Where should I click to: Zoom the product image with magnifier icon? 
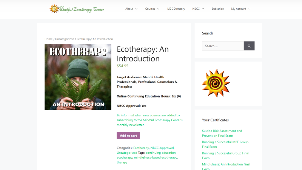105,51
